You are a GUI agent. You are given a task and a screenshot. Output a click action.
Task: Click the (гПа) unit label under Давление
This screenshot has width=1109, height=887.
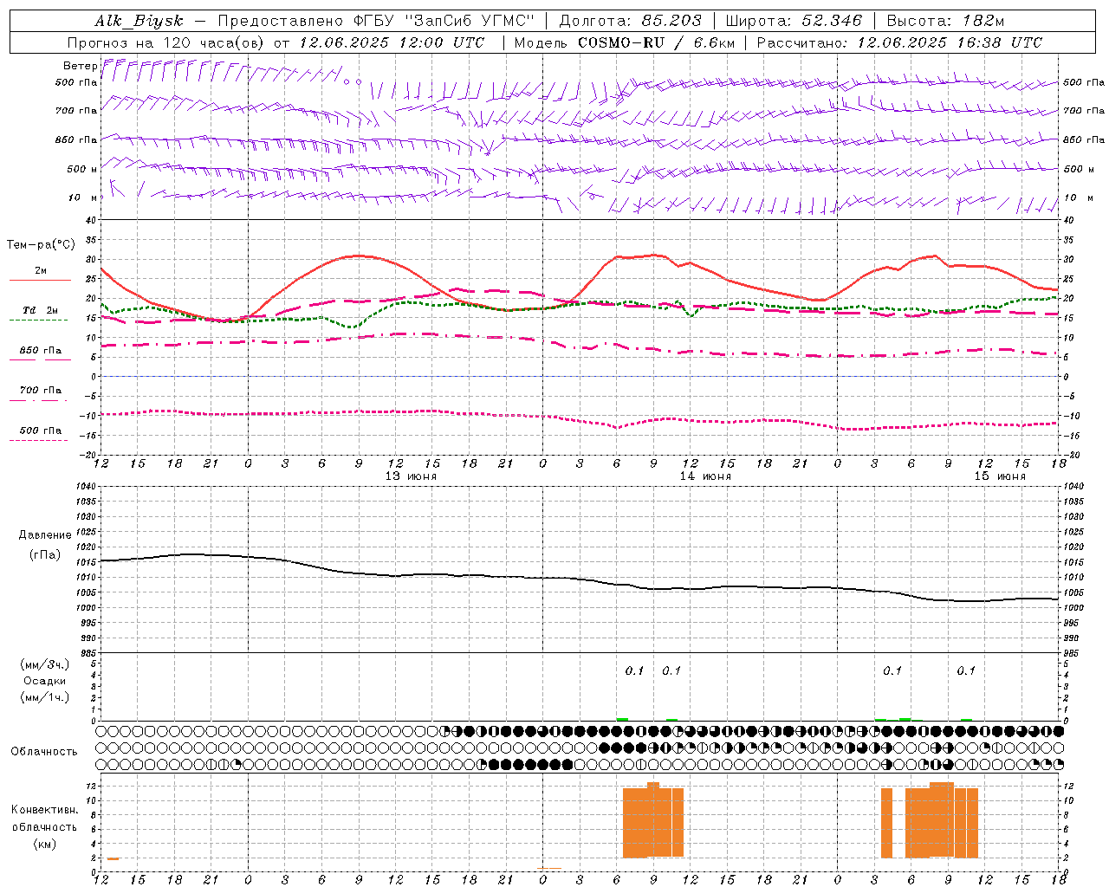click(45, 555)
